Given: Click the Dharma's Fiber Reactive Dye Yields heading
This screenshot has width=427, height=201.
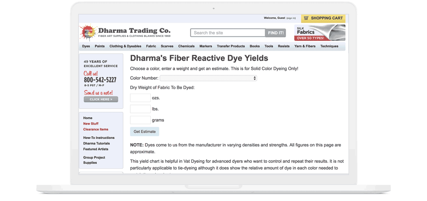Looking at the screenshot, I should coord(199,58).
